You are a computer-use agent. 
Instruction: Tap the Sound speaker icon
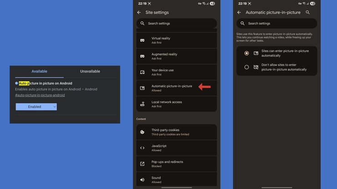click(x=142, y=180)
